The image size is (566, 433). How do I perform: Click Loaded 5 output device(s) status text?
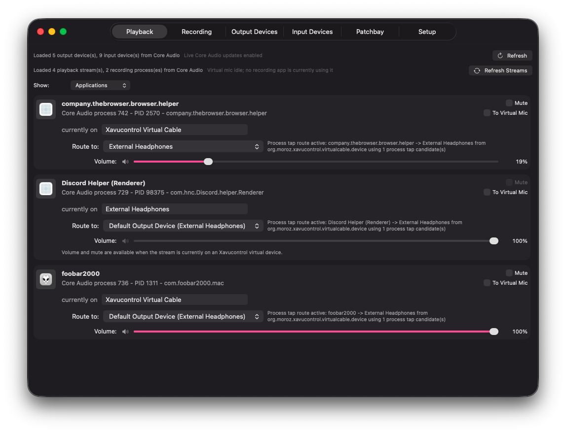[x=107, y=56]
